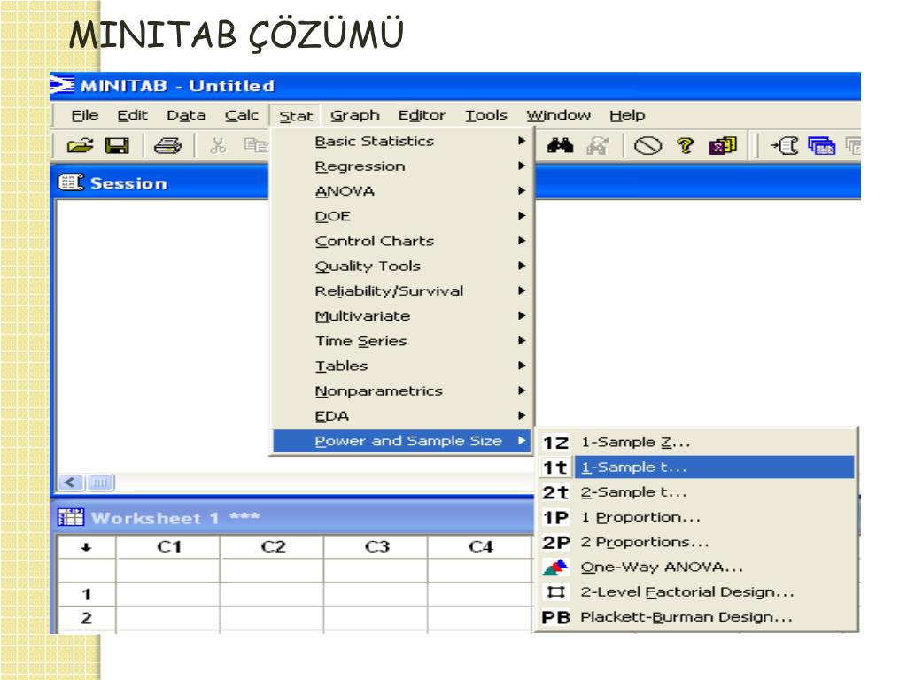Select worksheet column header C3

tap(376, 546)
